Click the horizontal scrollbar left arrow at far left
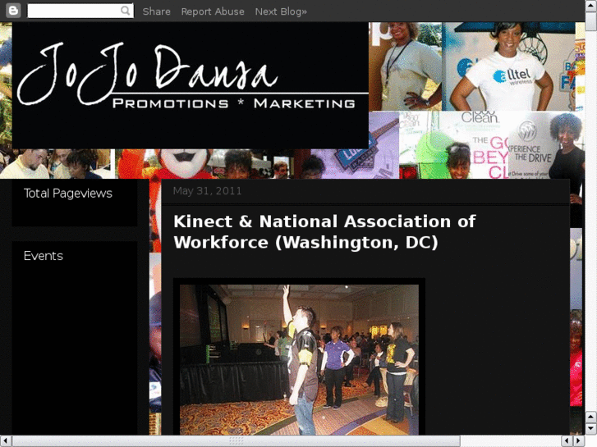Image resolution: width=597 pixels, height=447 pixels. 6,441
